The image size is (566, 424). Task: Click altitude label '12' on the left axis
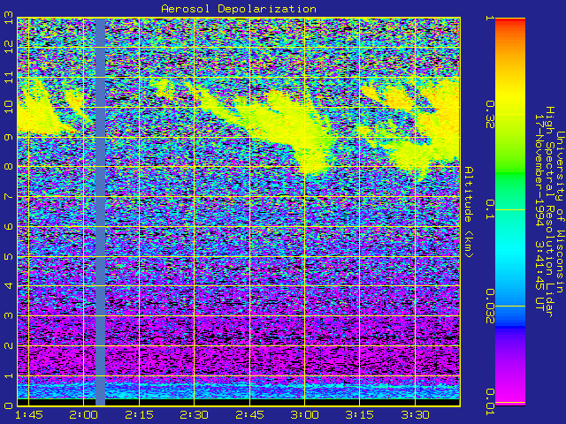coord(9,47)
